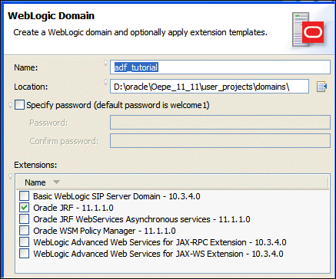Click the Location: label
This screenshot has height=279, width=336.
[x=31, y=87]
